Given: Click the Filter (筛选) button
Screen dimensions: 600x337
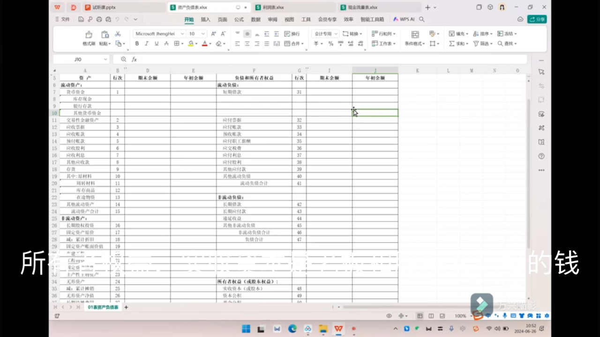Looking at the screenshot, I should [482, 44].
